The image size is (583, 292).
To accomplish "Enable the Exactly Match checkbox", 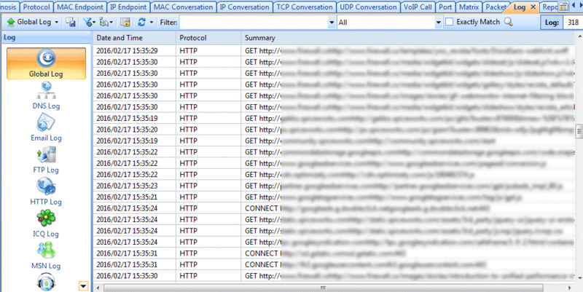I will click(449, 22).
